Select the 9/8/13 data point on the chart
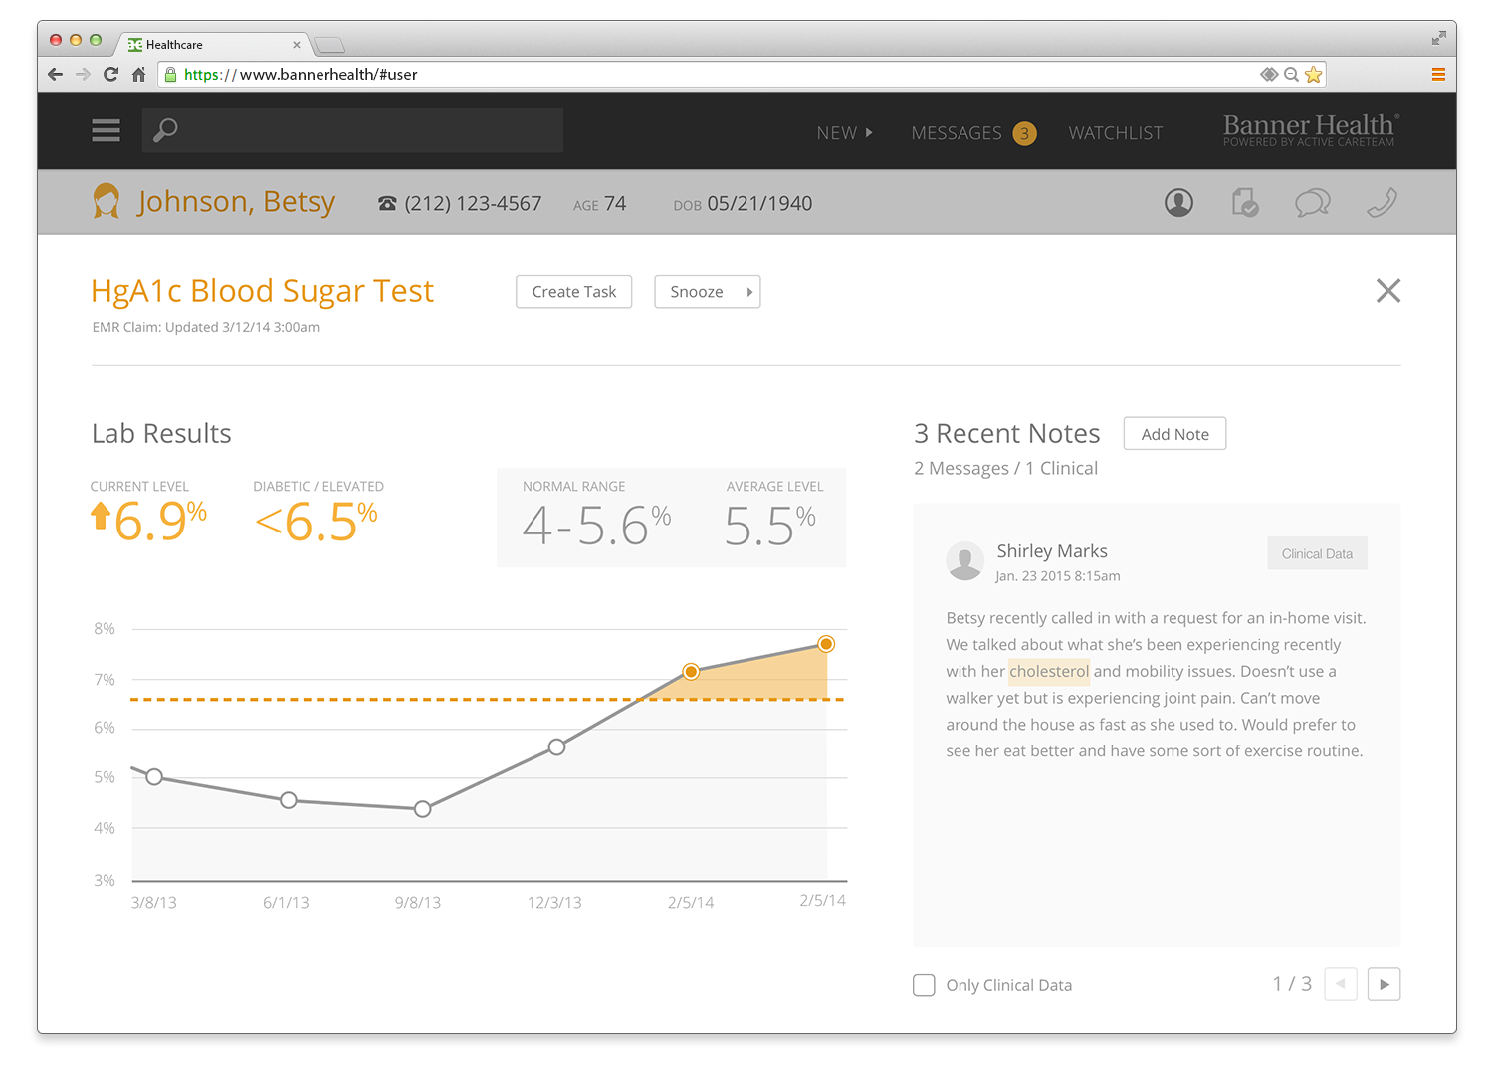Viewport: 1493px width, 1065px height. (x=423, y=809)
